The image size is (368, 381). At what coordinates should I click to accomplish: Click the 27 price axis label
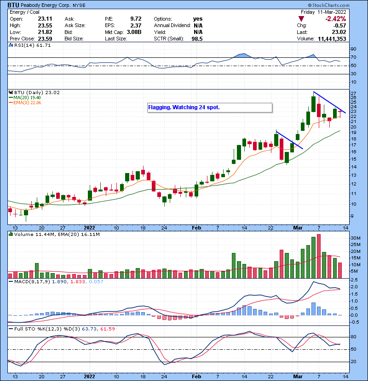(353, 93)
